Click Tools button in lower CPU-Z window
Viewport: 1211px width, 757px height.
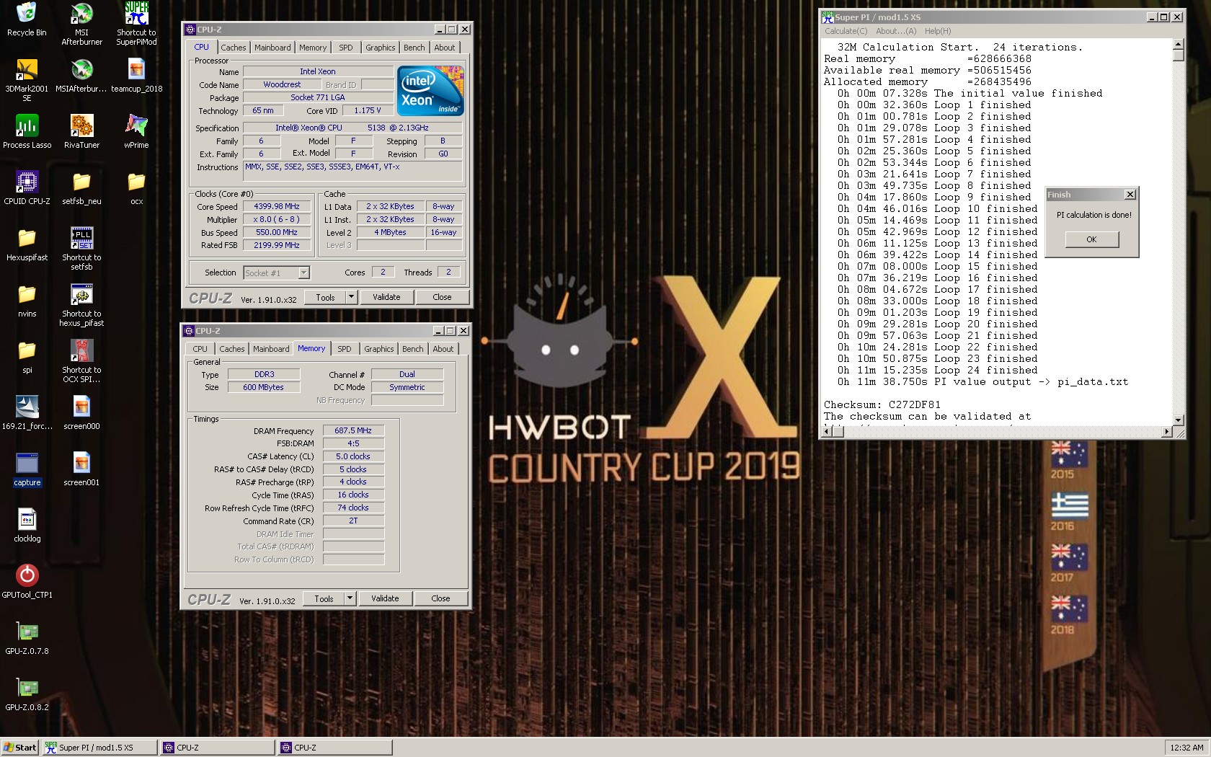pyautogui.click(x=324, y=598)
